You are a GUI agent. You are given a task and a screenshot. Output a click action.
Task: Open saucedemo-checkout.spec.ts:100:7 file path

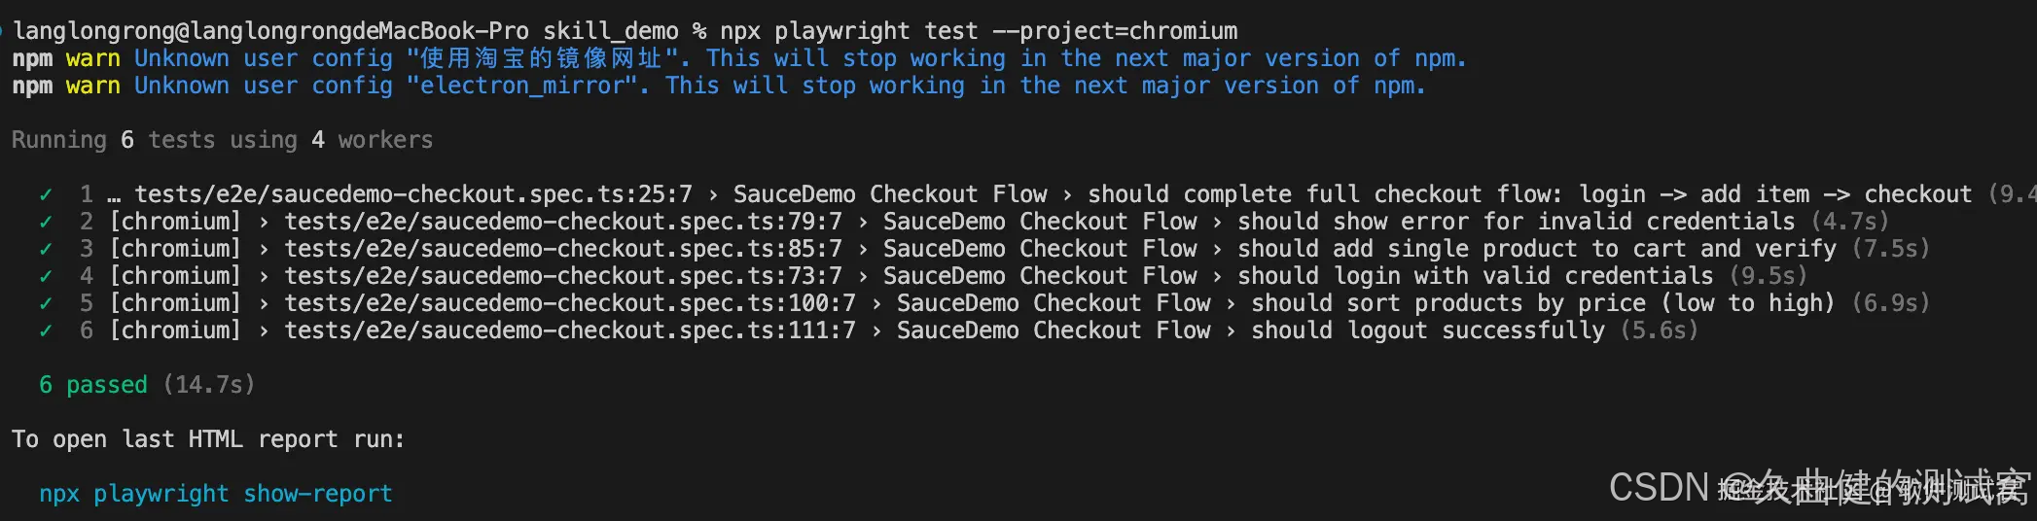click(x=570, y=303)
